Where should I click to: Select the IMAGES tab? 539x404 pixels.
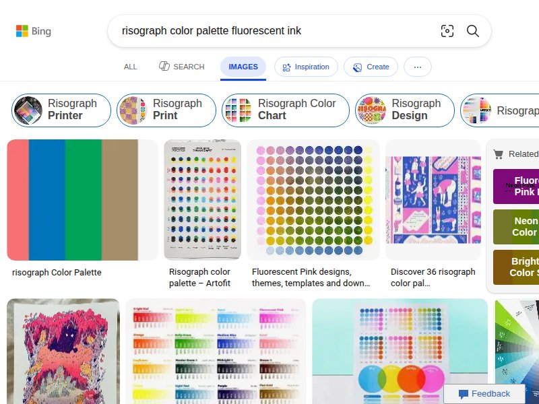click(x=243, y=67)
